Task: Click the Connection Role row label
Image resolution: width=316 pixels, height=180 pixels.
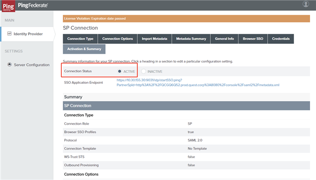Action: [x=77, y=124]
